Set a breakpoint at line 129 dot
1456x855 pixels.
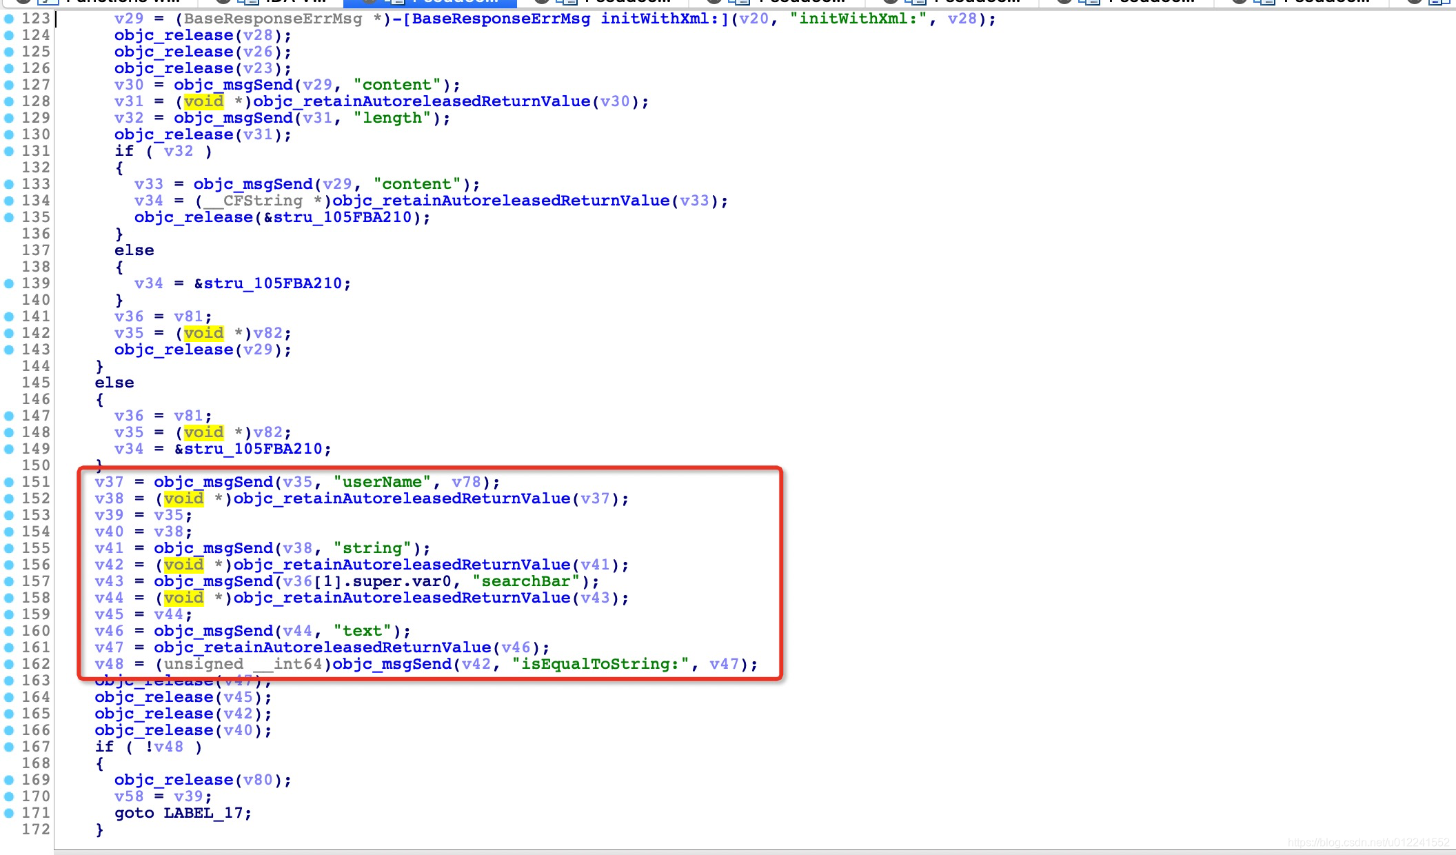pos(9,118)
